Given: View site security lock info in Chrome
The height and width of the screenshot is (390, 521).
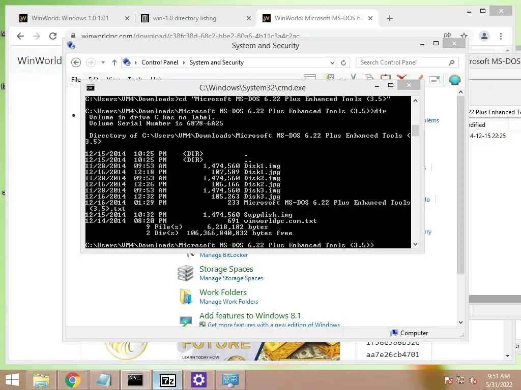Looking at the screenshot, I should pos(73,36).
